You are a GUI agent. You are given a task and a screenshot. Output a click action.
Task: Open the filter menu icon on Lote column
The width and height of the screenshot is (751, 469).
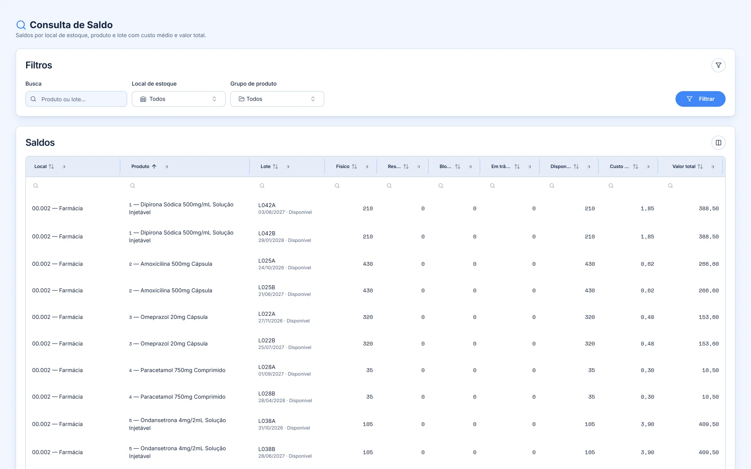coord(288,166)
